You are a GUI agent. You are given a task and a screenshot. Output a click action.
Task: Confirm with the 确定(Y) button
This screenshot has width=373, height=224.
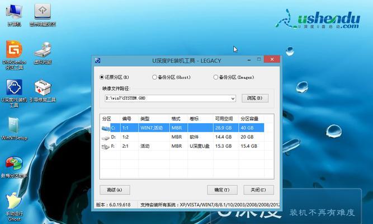coord(222,190)
